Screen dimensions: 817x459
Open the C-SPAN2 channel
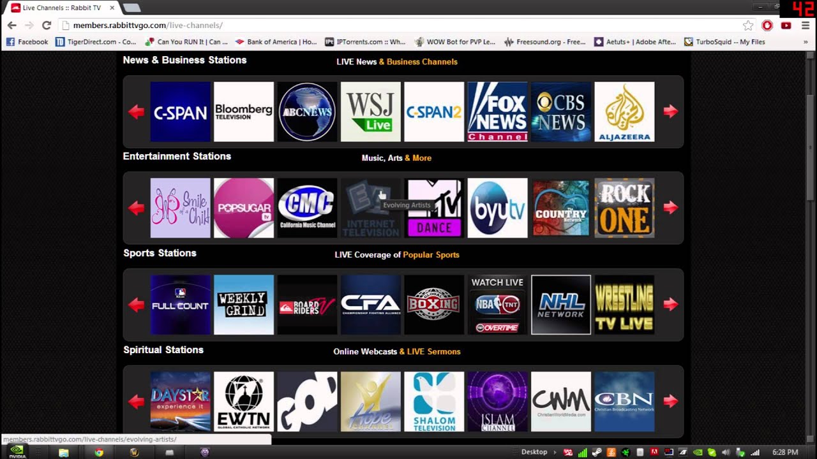434,112
